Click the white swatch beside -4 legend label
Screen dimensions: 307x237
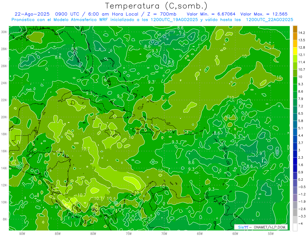pyautogui.click(x=295, y=227)
